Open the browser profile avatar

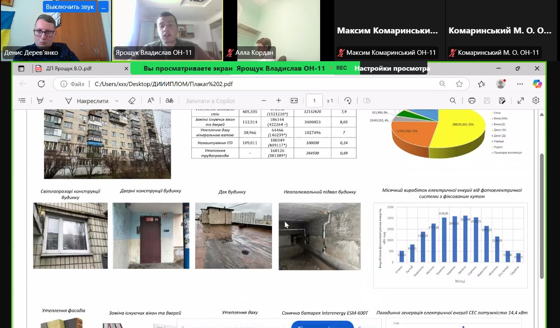(501, 84)
